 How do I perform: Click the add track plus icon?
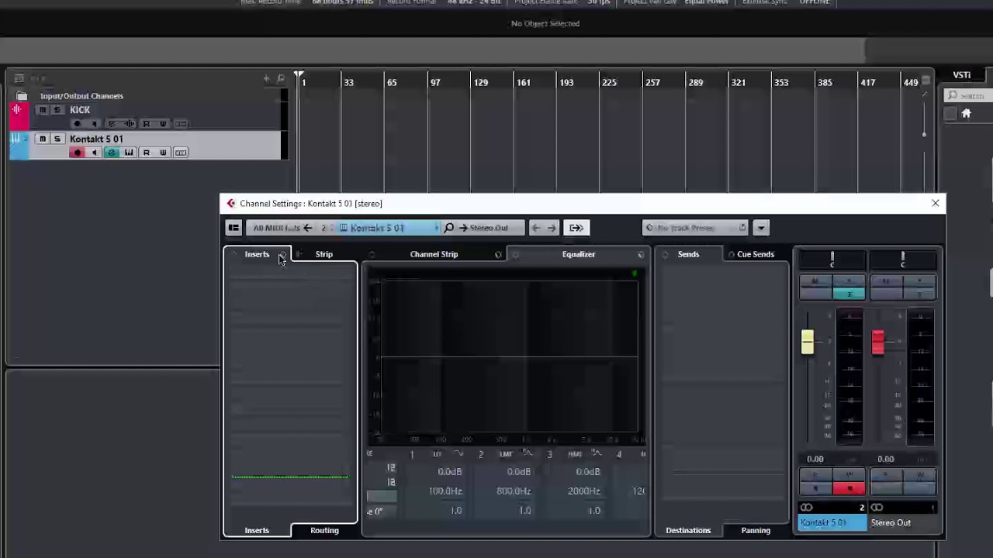point(266,78)
